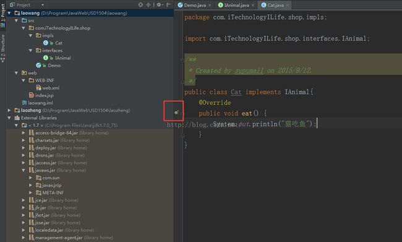Viewport: 402px width, 242px height.
Task: Click the collapse all icon in Project panel
Action: [148, 4]
